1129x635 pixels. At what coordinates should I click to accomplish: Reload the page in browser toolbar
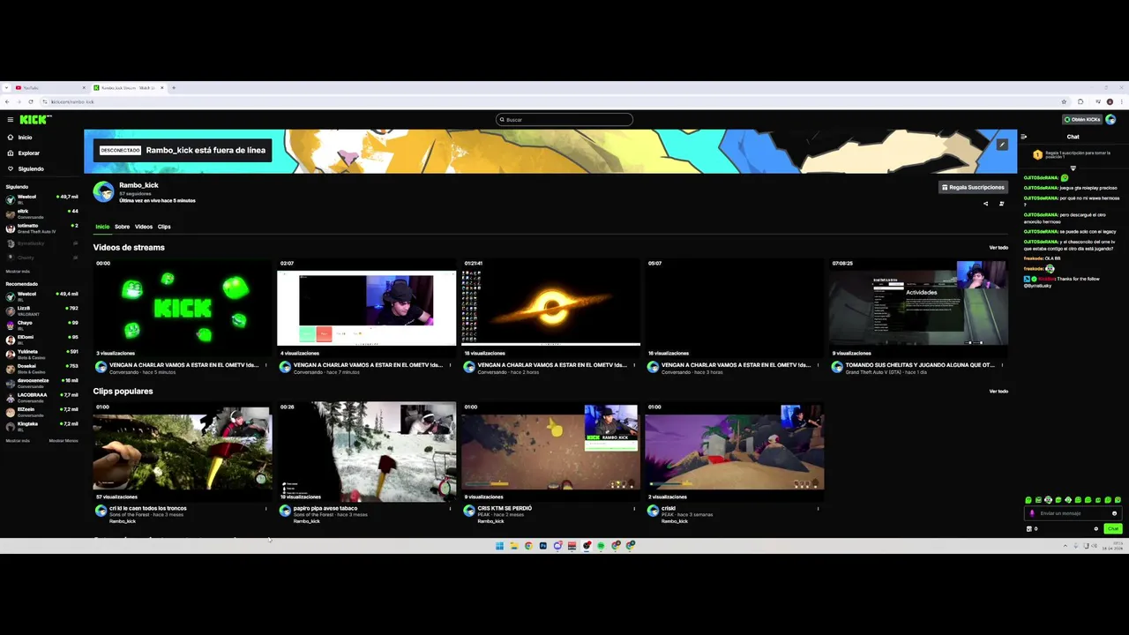[32, 101]
